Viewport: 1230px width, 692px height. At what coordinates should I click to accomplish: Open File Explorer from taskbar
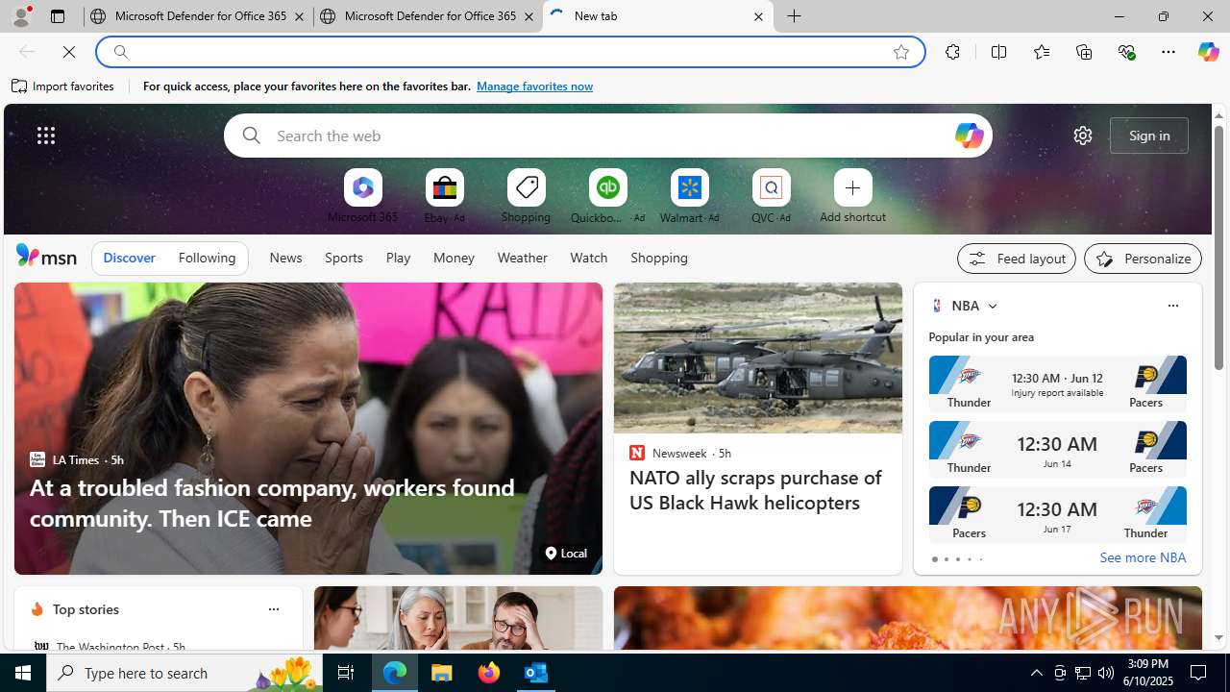(442, 673)
